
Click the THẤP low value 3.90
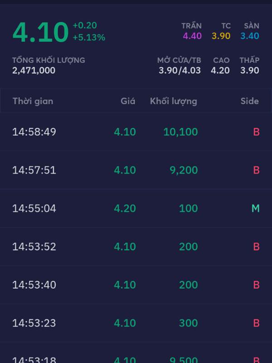(x=250, y=70)
